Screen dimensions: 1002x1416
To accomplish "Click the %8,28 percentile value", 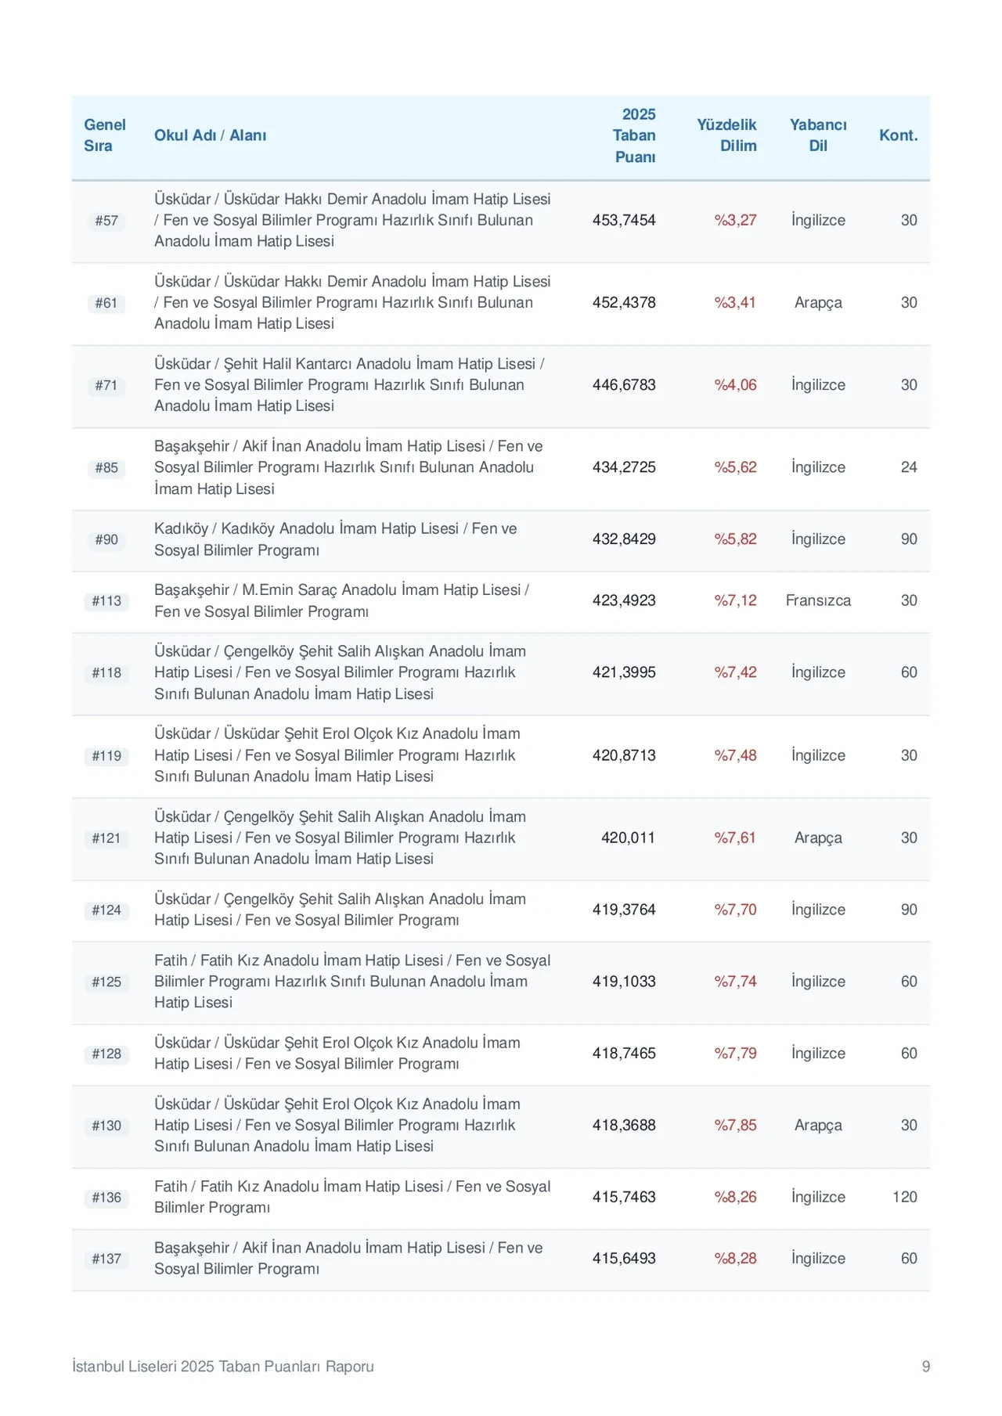I will coord(735,1259).
